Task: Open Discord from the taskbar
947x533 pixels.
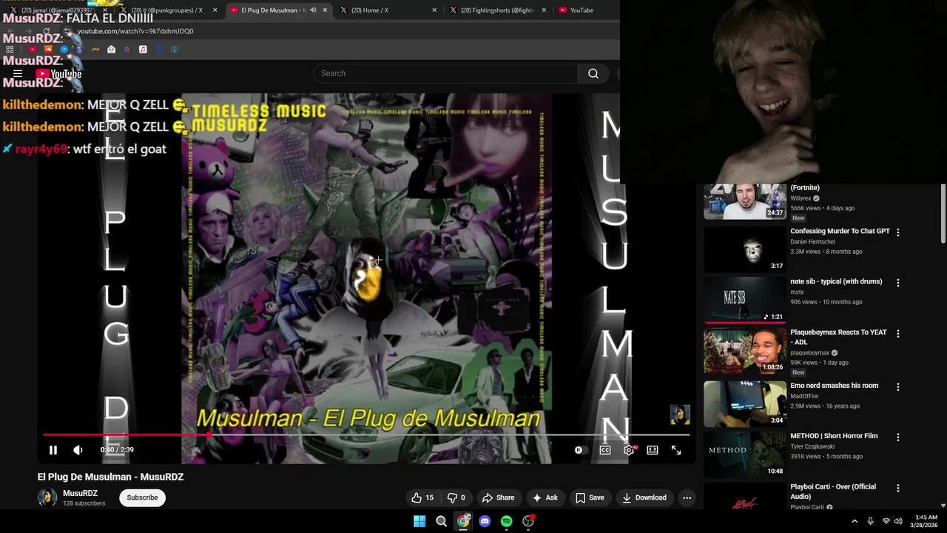Action: pos(485,521)
